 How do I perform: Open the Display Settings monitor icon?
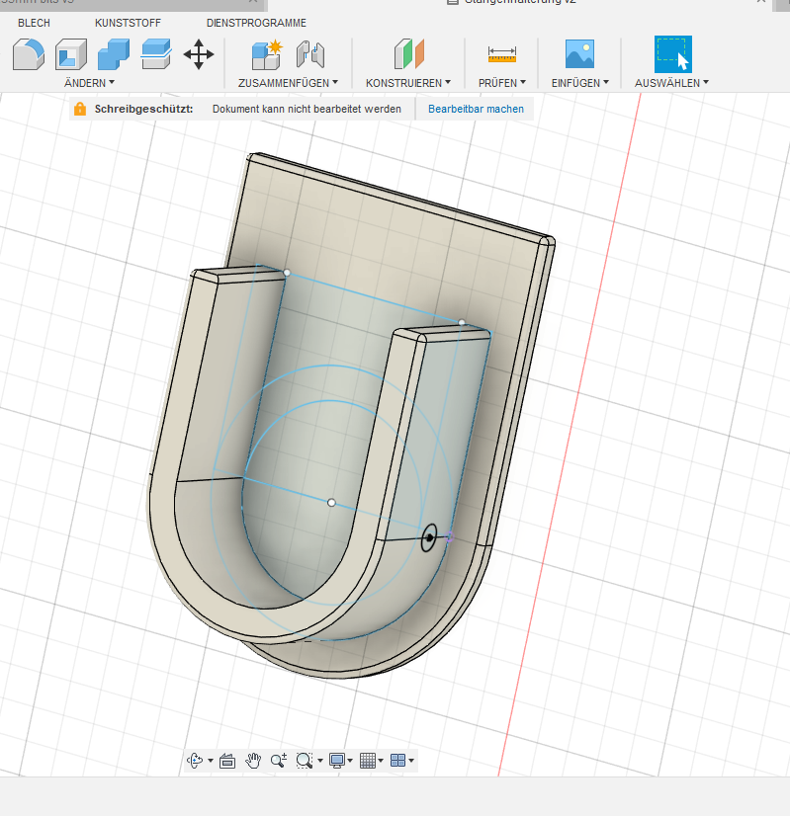pyautogui.click(x=337, y=761)
